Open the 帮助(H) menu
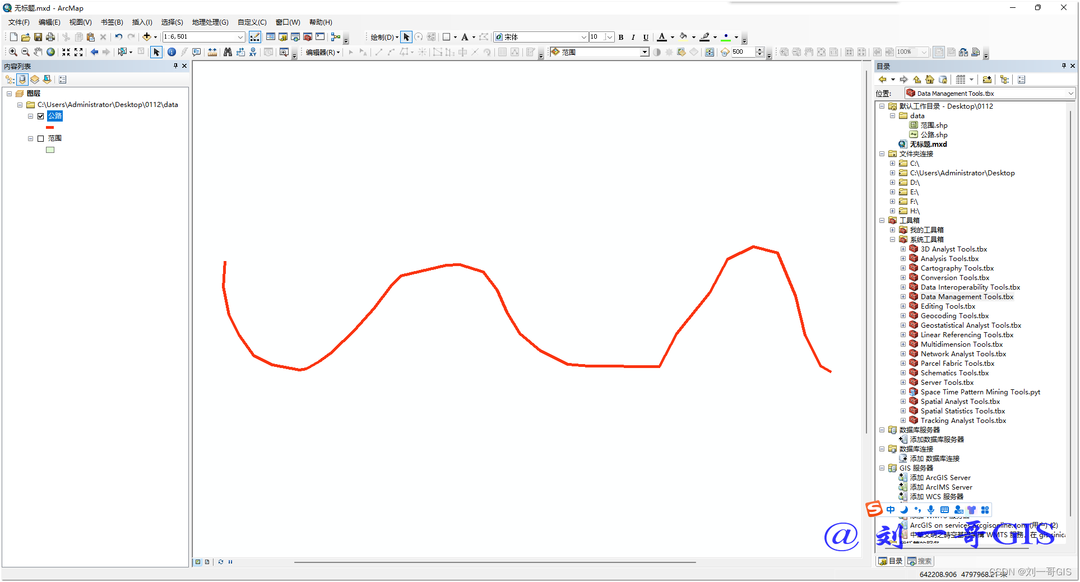1080x582 pixels. [321, 22]
